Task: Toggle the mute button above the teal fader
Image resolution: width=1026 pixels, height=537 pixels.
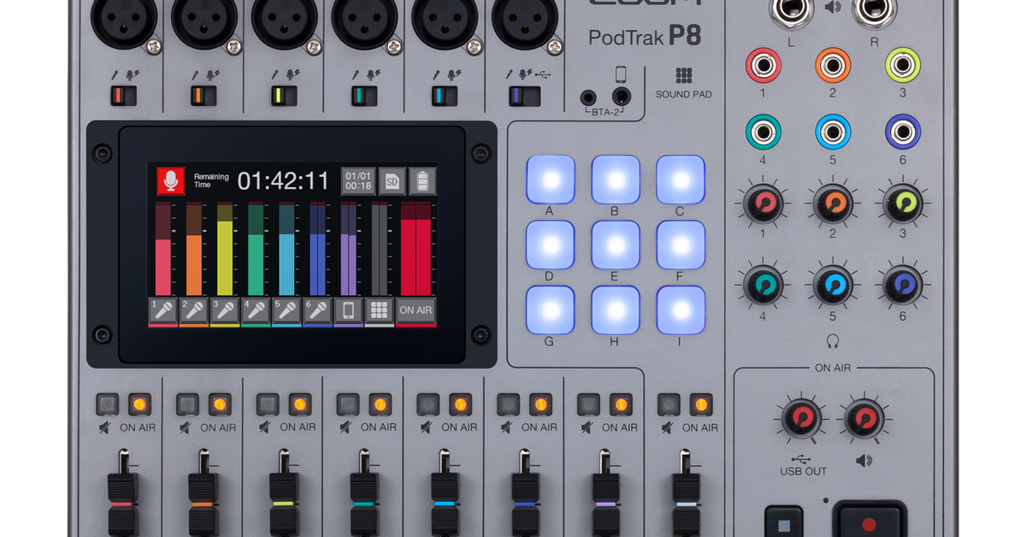Action: [x=347, y=403]
